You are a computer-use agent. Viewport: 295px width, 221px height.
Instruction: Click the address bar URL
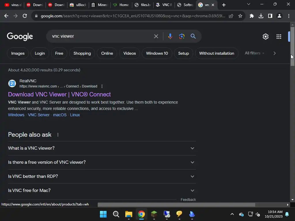click(133, 16)
